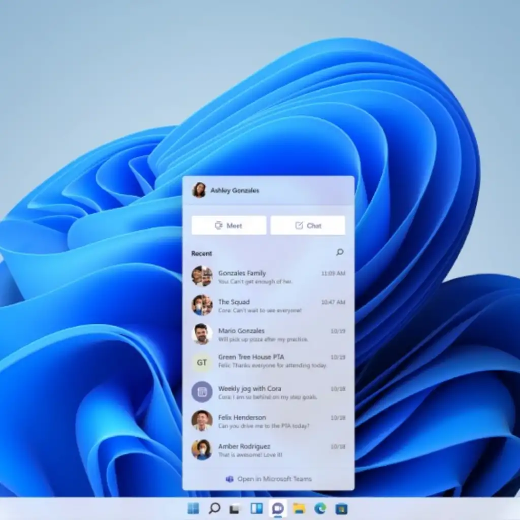Viewport: 520px width, 520px height.
Task: Open Microsoft Store from taskbar
Action: click(x=341, y=508)
